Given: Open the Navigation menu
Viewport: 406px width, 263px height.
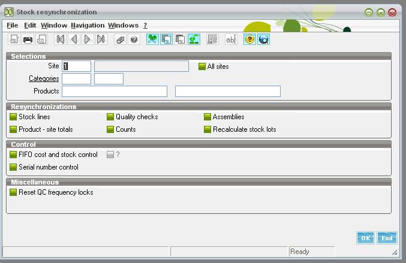Looking at the screenshot, I should [88, 25].
